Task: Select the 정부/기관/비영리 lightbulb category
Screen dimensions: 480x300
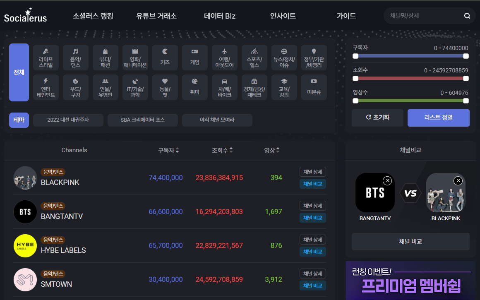Action: coord(314,58)
